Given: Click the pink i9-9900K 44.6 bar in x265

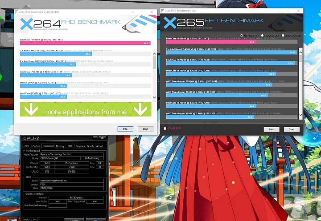Looking at the screenshot, I should pos(211,42).
